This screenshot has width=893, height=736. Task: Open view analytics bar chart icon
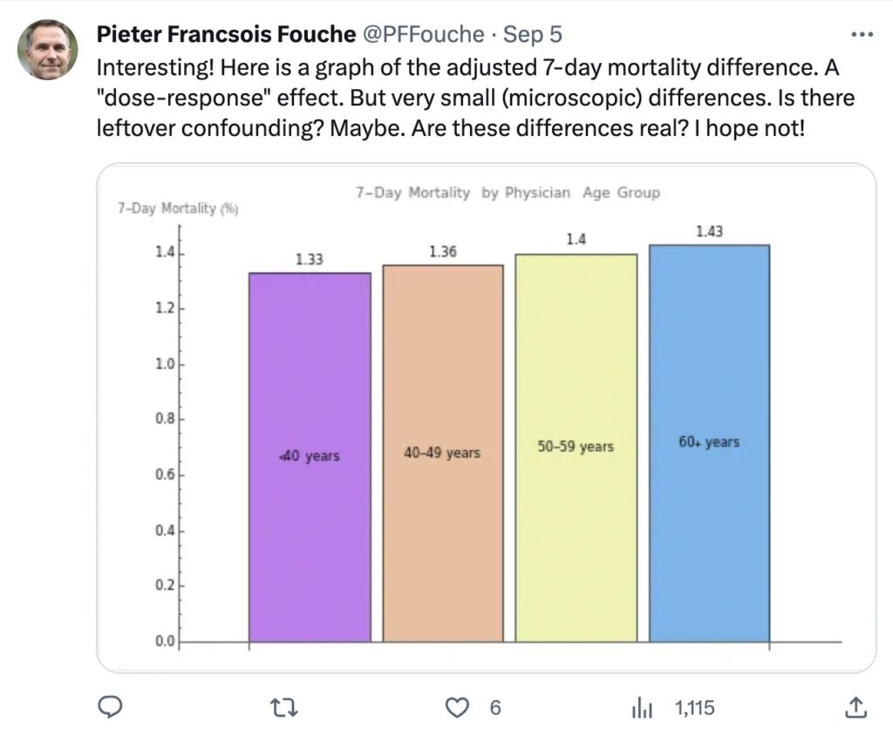[642, 708]
